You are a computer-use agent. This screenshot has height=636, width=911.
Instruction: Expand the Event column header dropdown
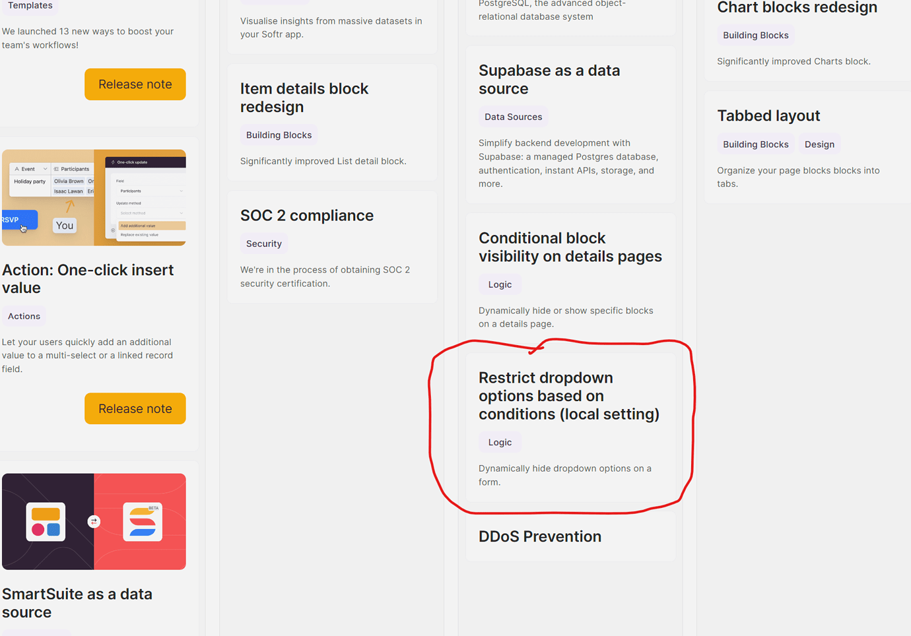click(x=46, y=169)
